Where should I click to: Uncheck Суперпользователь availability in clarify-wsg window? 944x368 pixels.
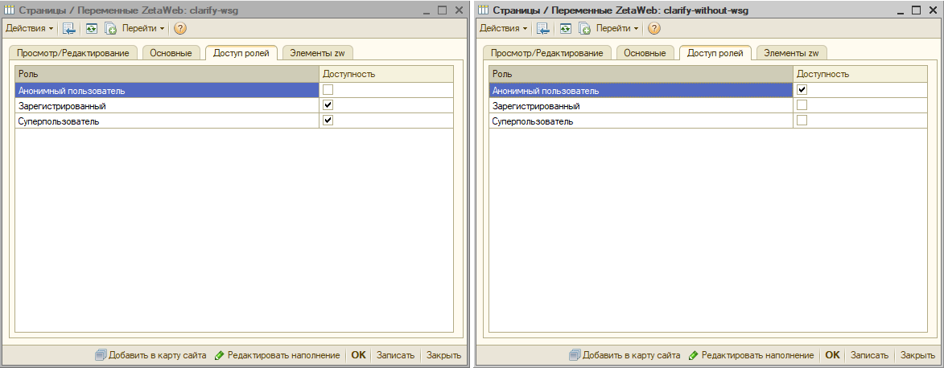328,121
